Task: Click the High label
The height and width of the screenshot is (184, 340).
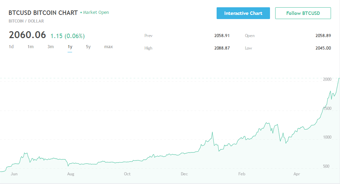Action: pyautogui.click(x=148, y=48)
